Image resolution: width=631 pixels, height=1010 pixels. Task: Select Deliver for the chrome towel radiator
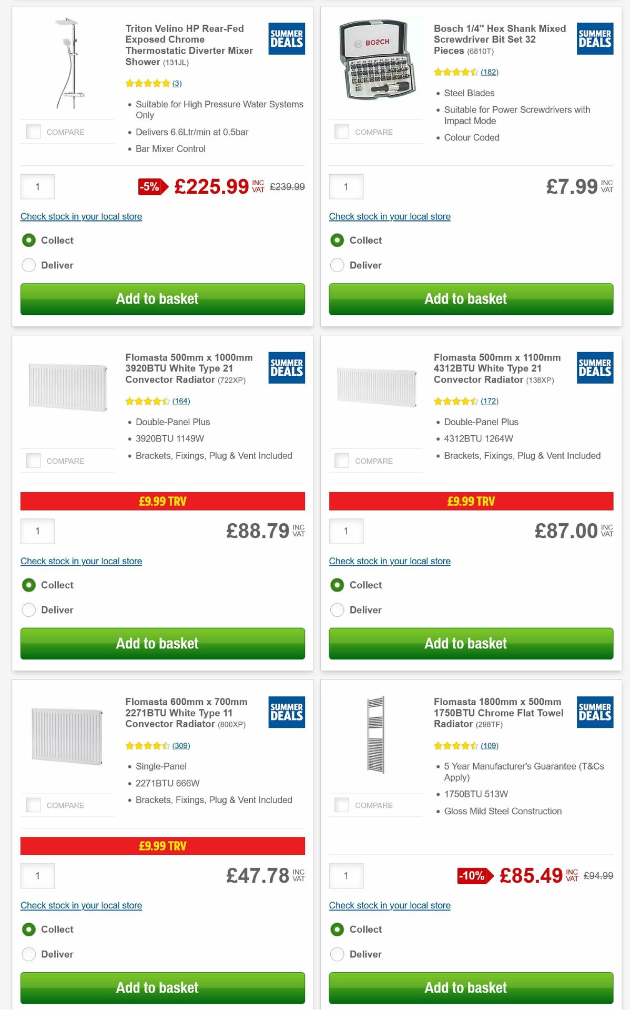point(337,954)
